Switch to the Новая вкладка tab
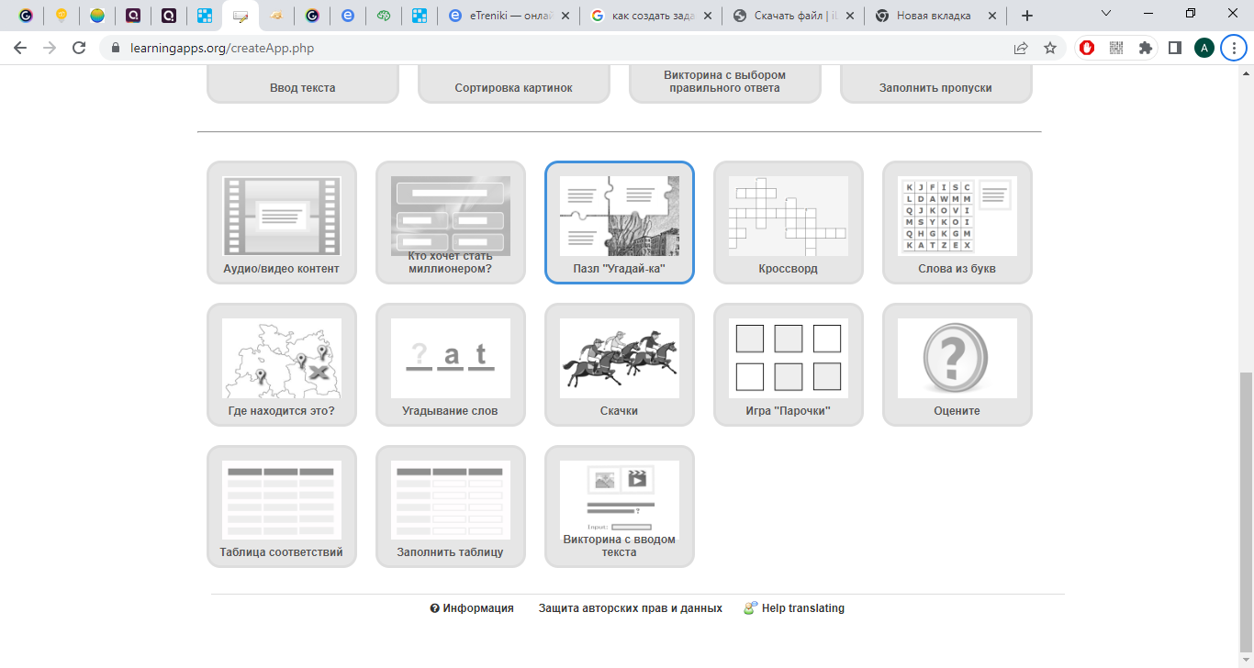Image resolution: width=1254 pixels, height=668 pixels. coord(932,16)
